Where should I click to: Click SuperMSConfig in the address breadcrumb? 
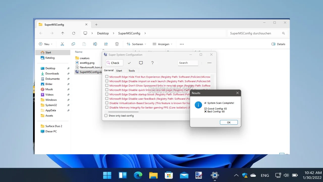129,33
